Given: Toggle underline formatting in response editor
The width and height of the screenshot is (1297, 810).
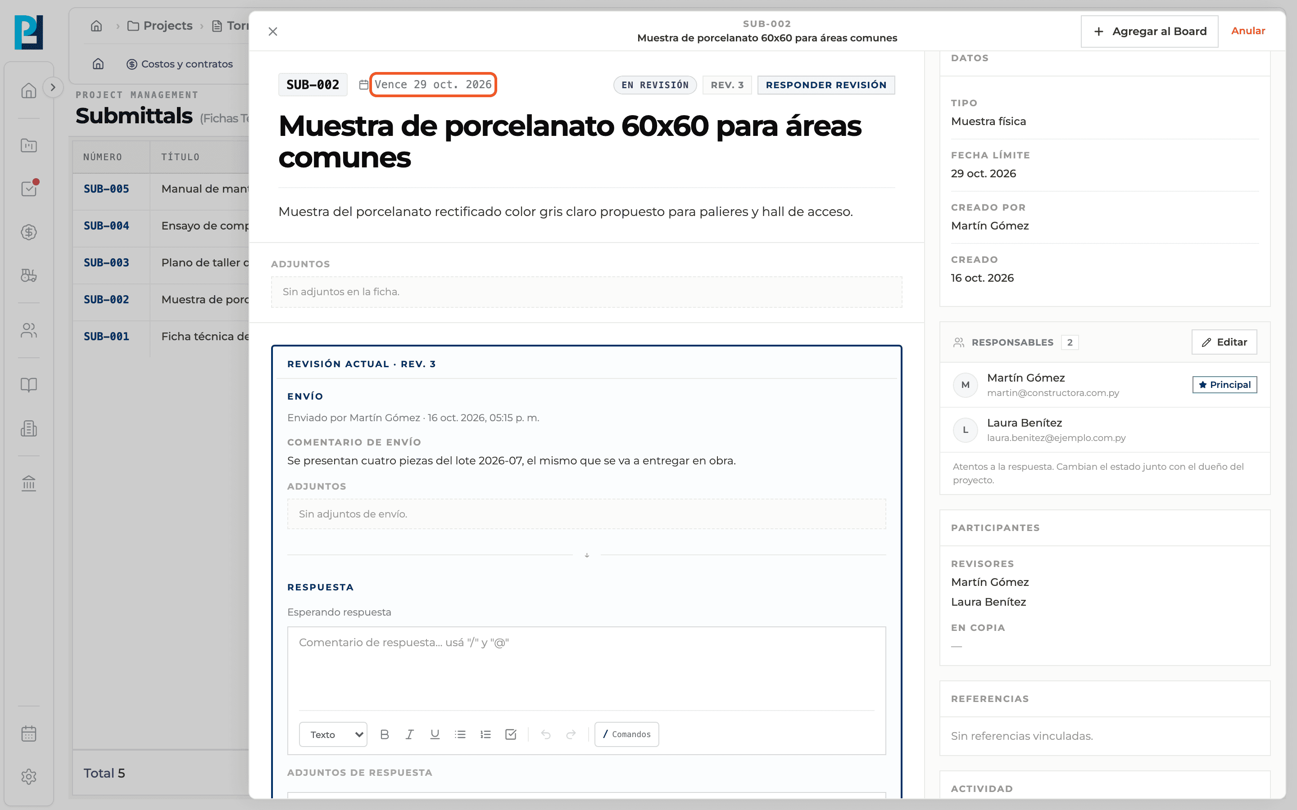Looking at the screenshot, I should [x=435, y=734].
